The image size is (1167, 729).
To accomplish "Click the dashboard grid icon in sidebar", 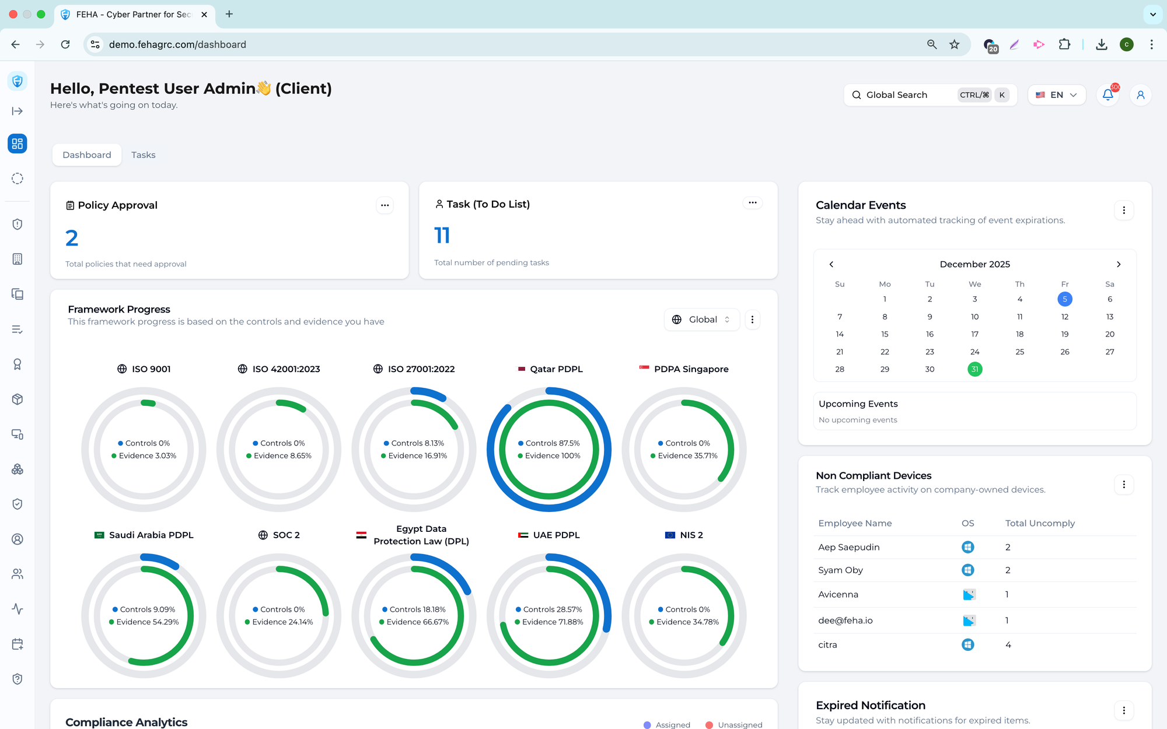I will coord(18,143).
